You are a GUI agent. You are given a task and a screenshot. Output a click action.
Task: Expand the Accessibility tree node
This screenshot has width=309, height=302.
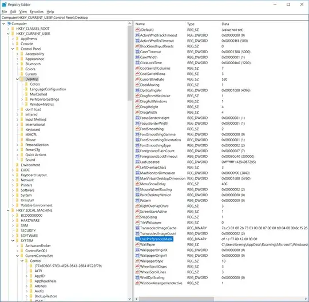pos(17,54)
